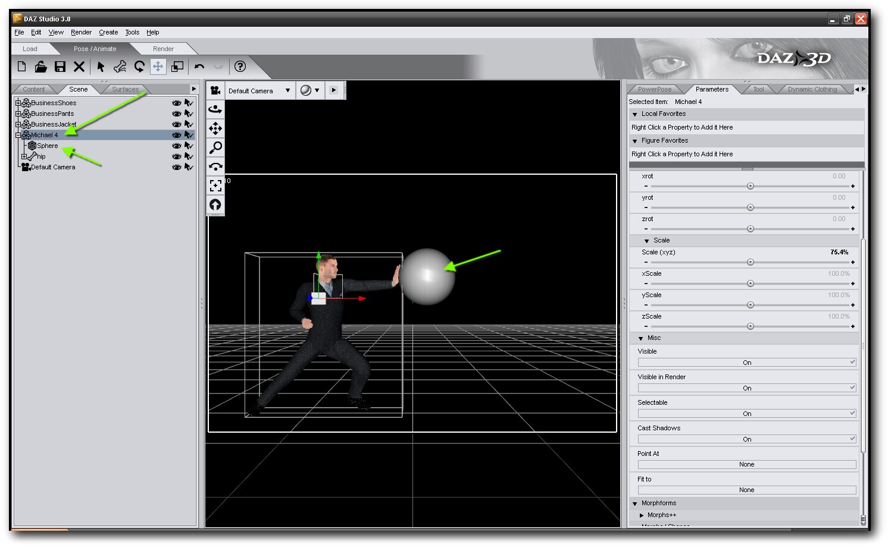Hide BusinessJacket with its eye icon
Screen dimensions: 888x548
click(176, 124)
